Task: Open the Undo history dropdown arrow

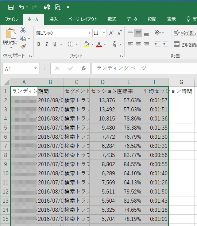Action: click(x=27, y=7)
